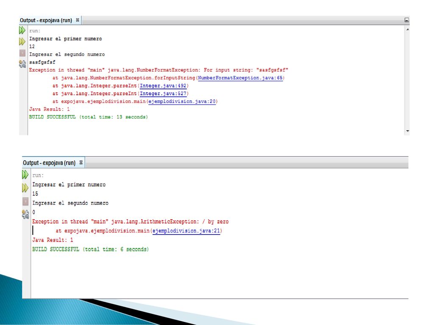Click Stop icon in upper Output panel

[22, 53]
